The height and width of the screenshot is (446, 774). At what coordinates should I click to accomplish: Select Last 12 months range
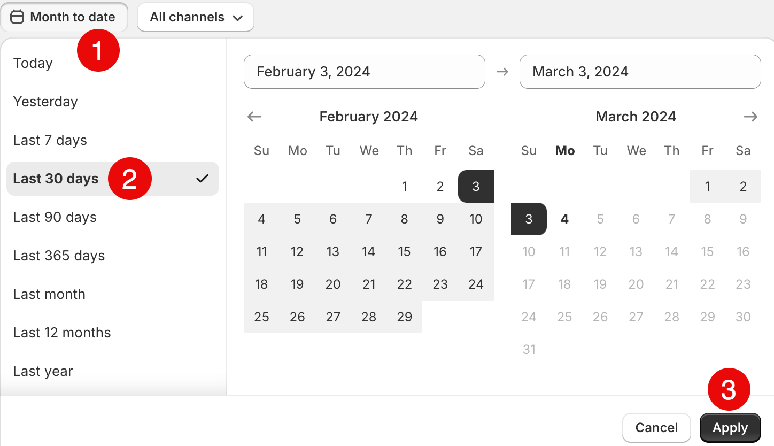(x=61, y=332)
